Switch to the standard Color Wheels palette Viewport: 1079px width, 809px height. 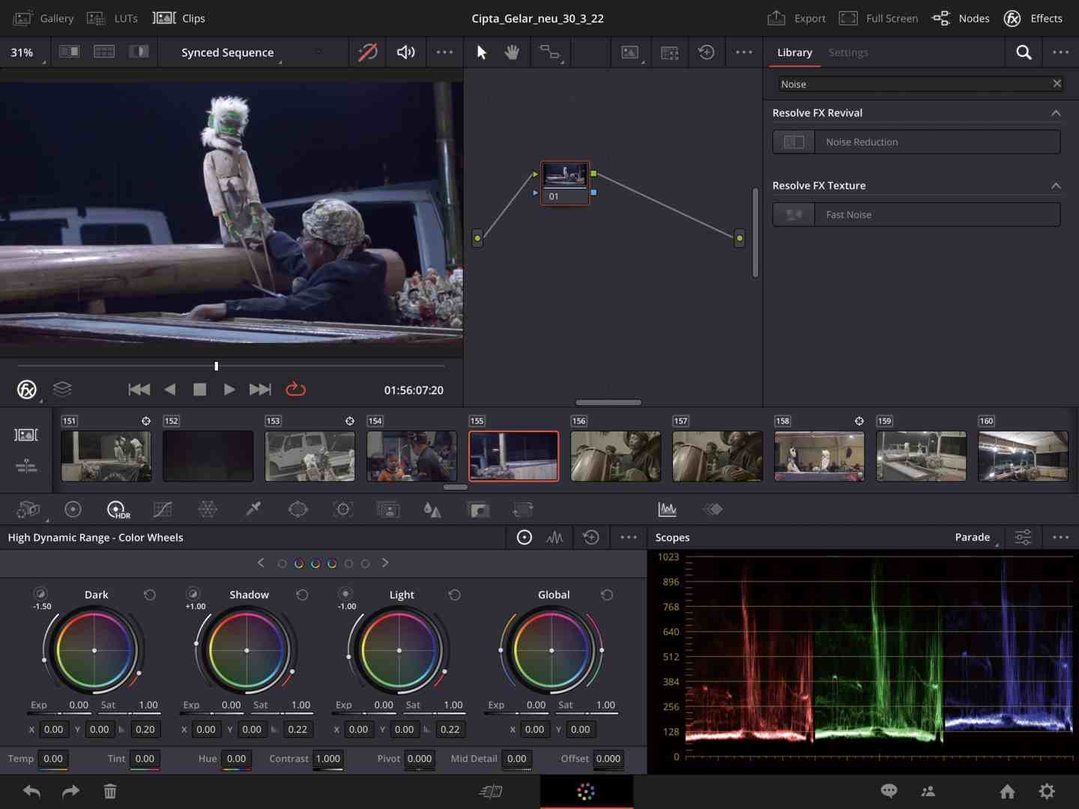click(x=73, y=509)
